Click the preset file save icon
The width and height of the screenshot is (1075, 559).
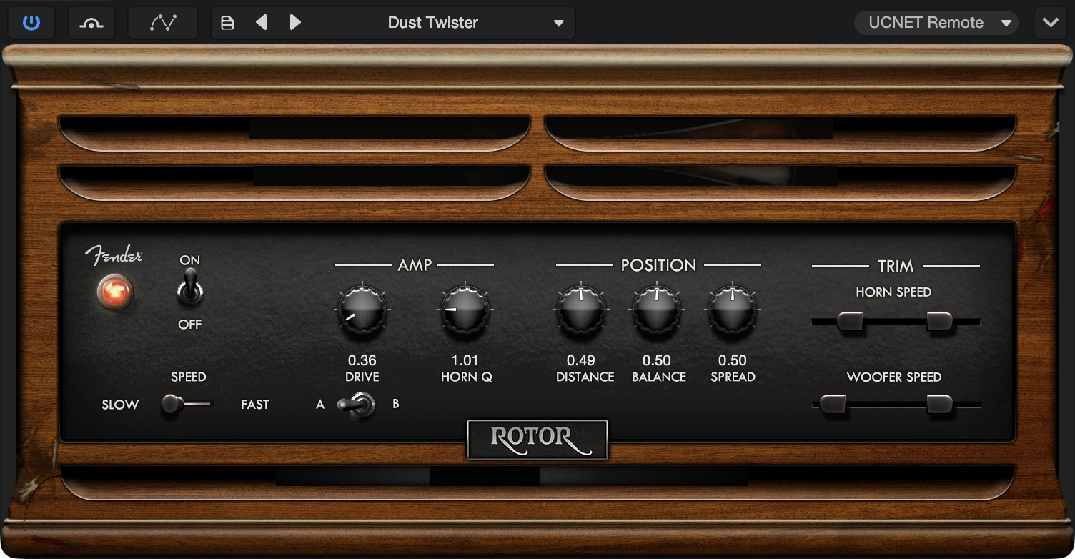(x=227, y=23)
